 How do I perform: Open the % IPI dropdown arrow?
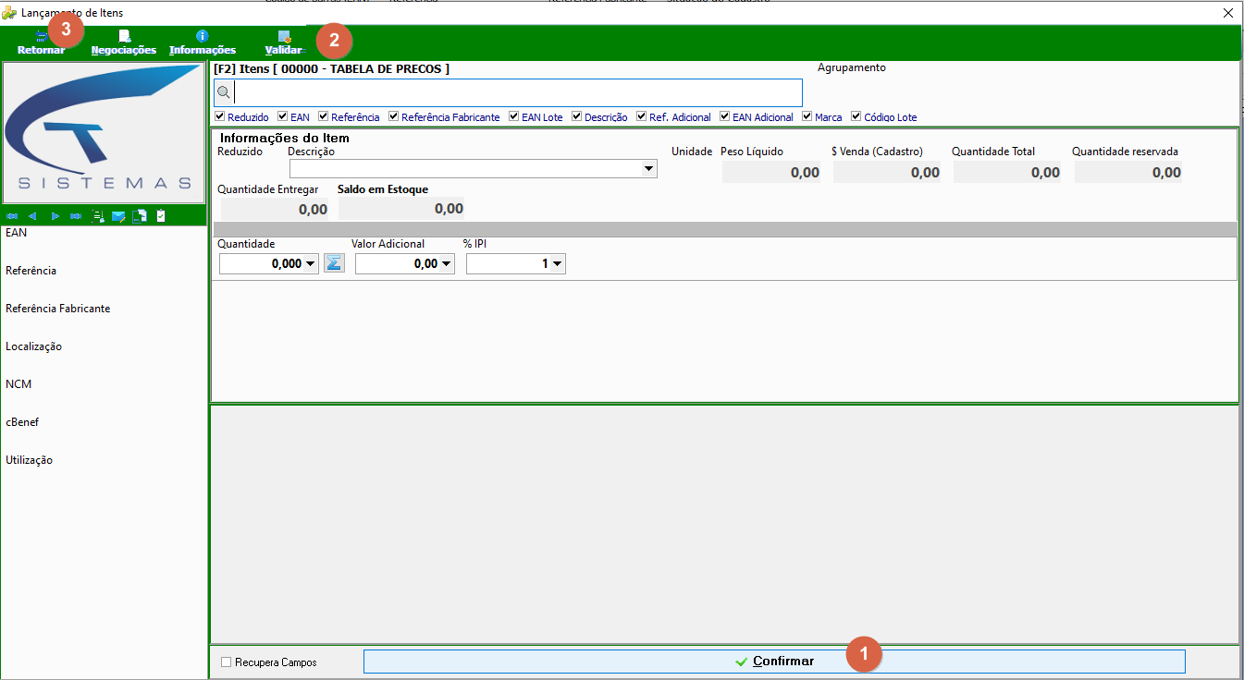point(558,264)
